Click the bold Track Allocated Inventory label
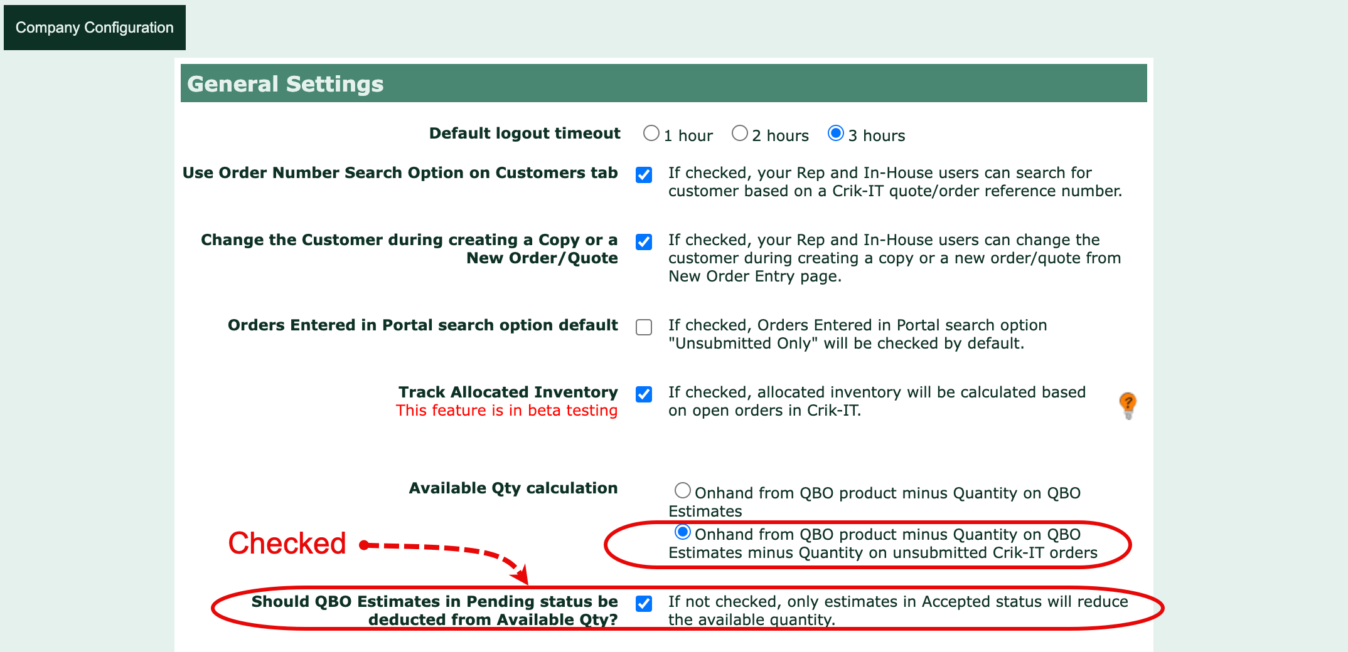1348x652 pixels. pos(508,392)
